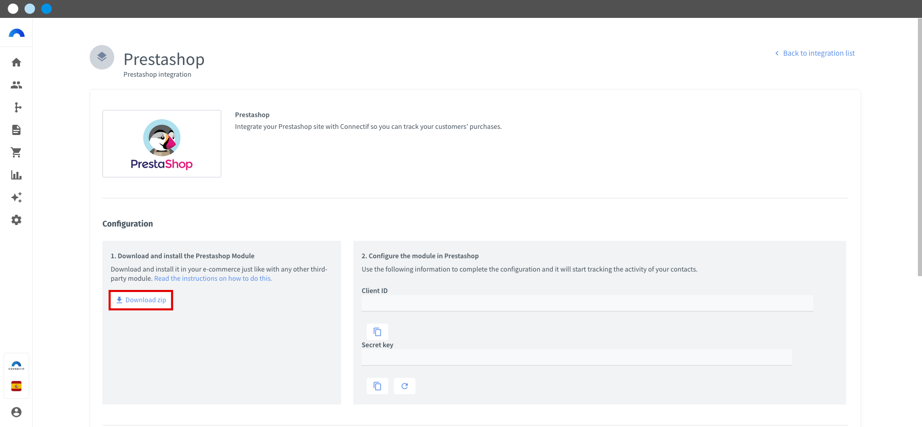Open the installation instructions link
This screenshot has width=922, height=427.
[213, 279]
